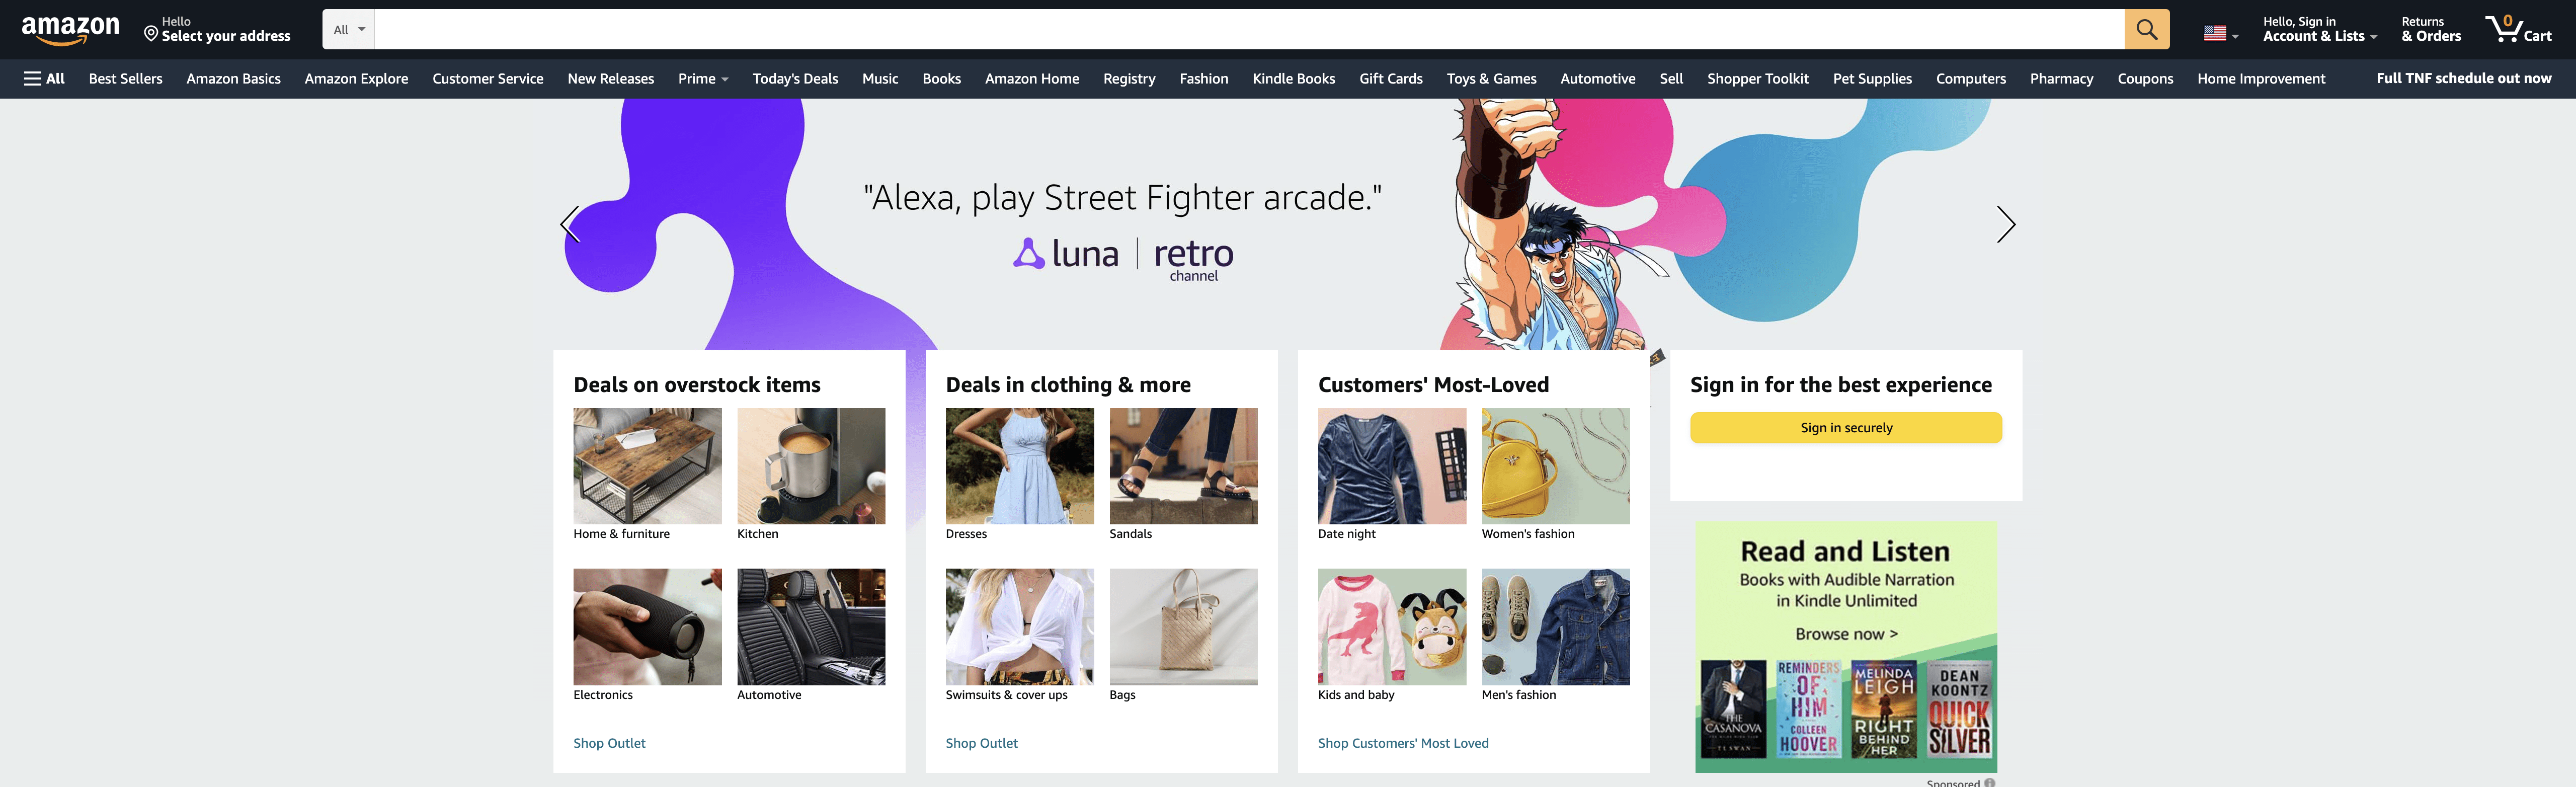Go to previous carousel banner
2576x787 pixels.
click(570, 224)
